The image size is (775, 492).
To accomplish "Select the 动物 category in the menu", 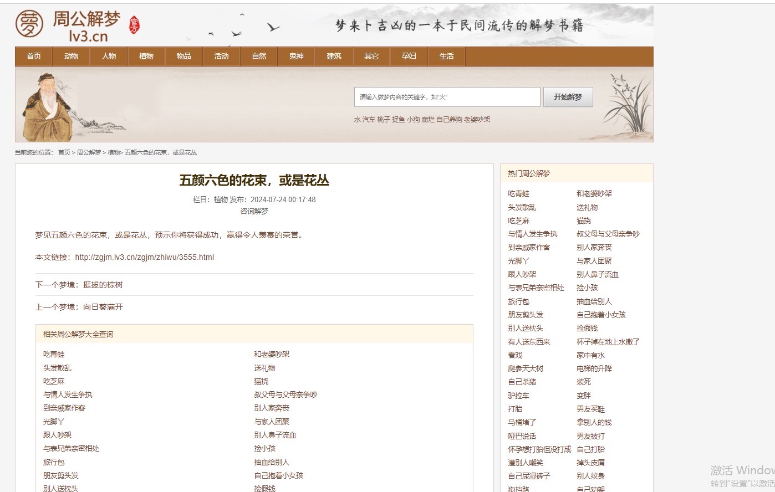I will point(71,57).
